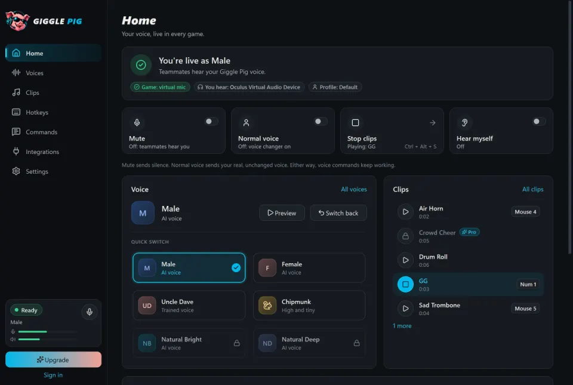Click the You hear: Oculus Virtual Audio Device chip
This screenshot has height=385, width=573.
click(249, 87)
